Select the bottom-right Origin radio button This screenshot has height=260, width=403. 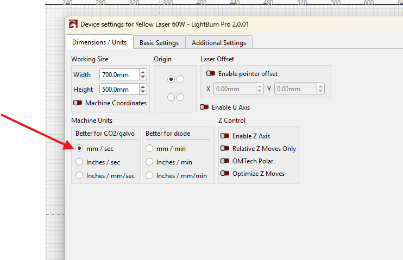point(180,97)
